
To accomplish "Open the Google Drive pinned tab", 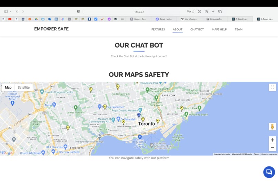I will (x=36, y=19).
